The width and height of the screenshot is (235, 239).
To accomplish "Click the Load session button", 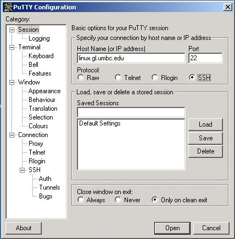I will (205, 124).
